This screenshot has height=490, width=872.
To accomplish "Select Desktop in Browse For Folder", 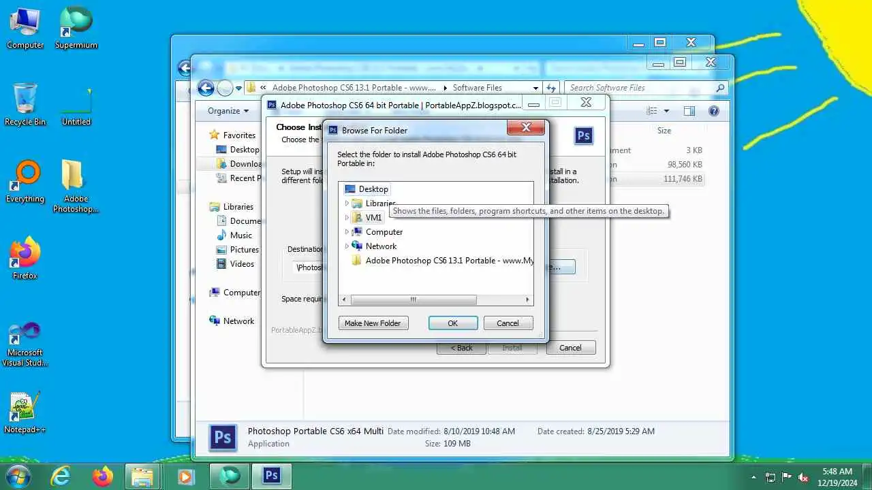I will [x=367, y=189].
